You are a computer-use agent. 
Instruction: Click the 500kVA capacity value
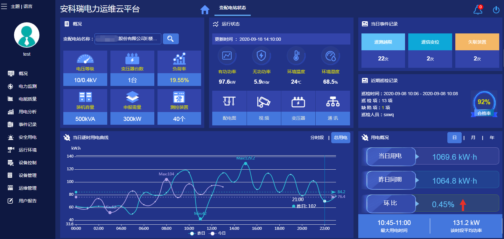point(85,119)
